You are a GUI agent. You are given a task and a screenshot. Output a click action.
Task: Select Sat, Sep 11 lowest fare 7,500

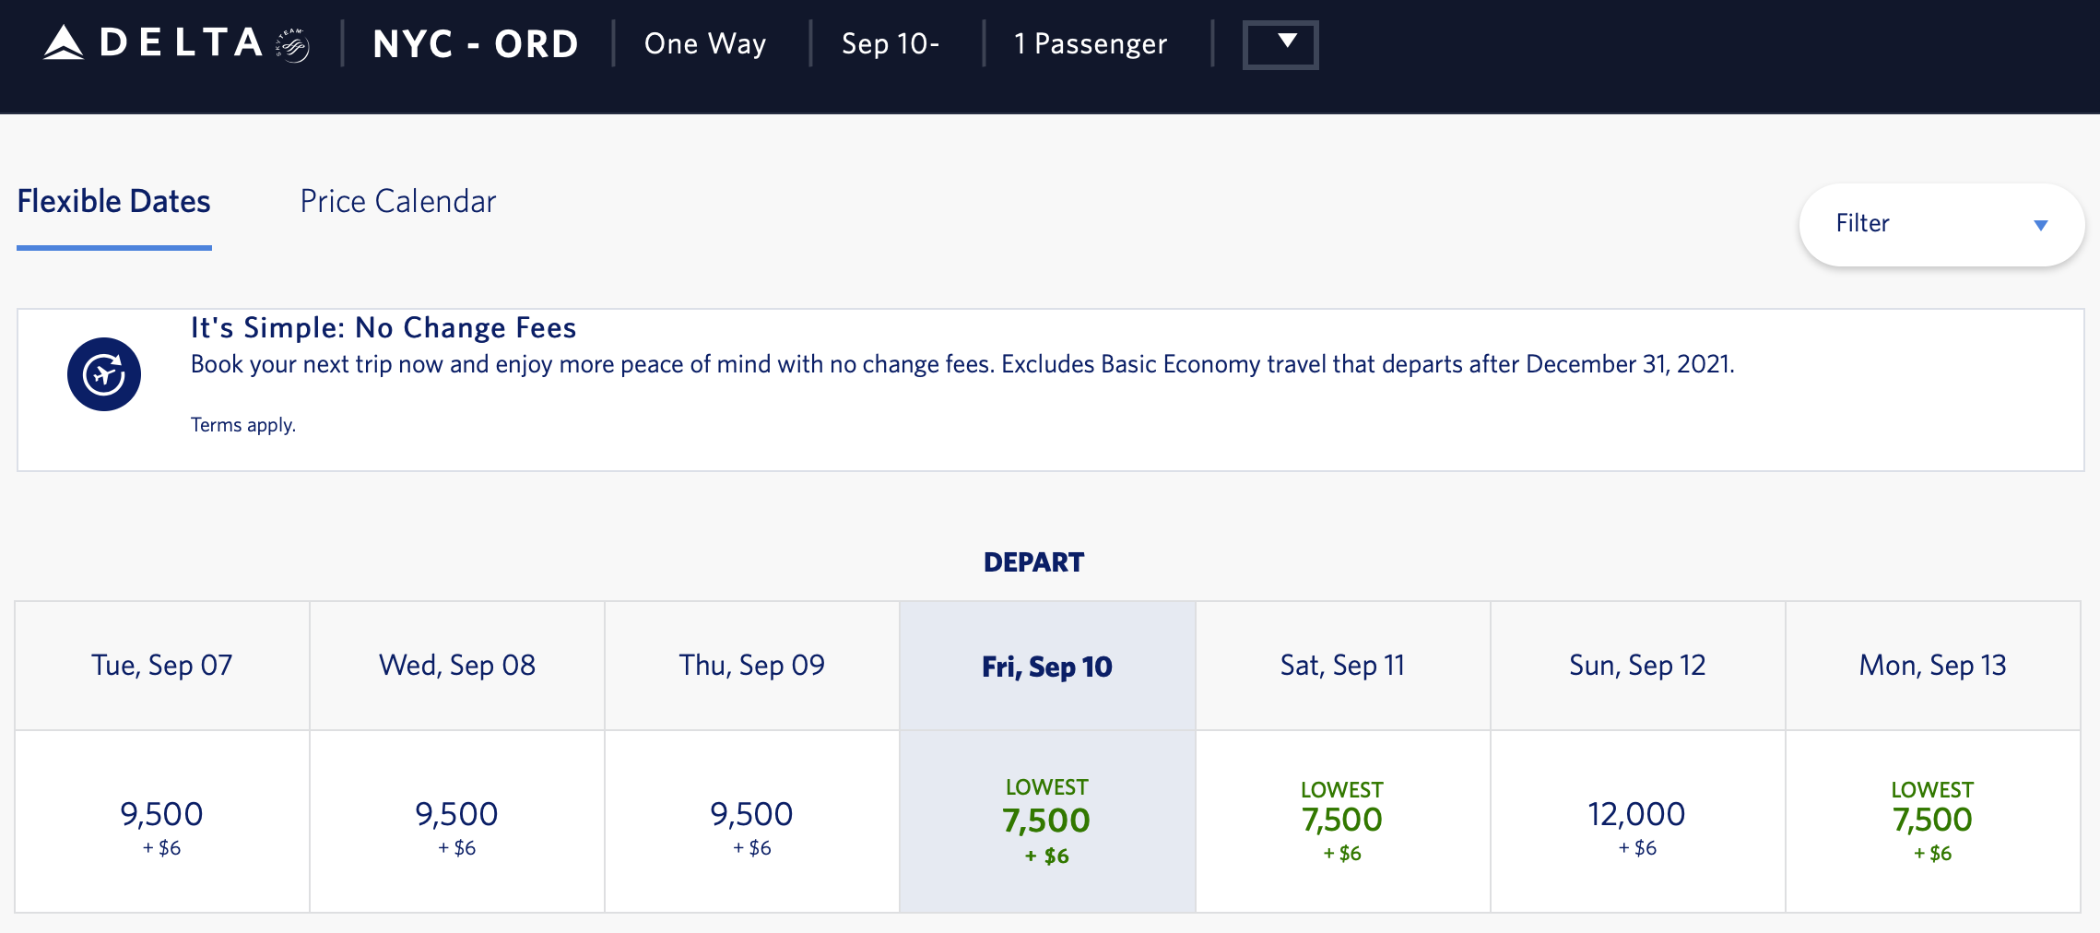pos(1342,822)
